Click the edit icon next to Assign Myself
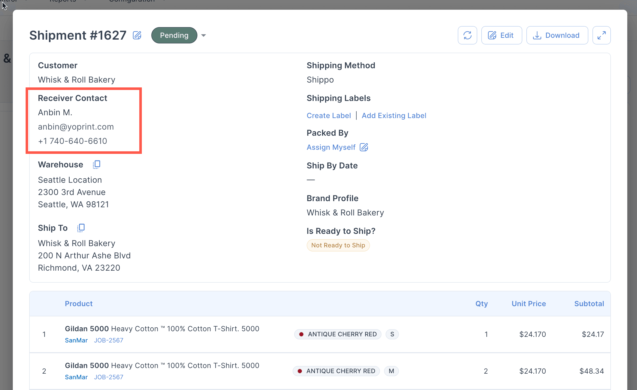637x390 pixels. click(364, 147)
